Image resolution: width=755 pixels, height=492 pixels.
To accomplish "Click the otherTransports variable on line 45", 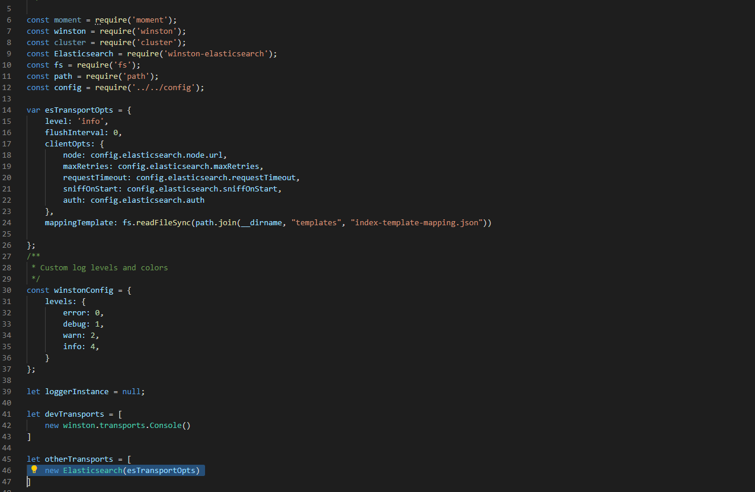I will tap(79, 459).
